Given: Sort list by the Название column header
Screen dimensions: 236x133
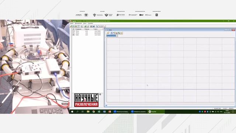Looking at the screenshot, I should 80,29.
